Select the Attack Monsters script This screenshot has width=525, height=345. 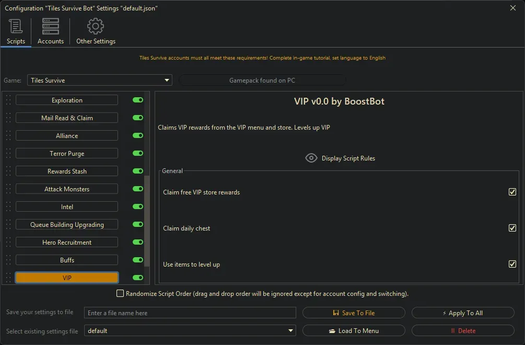pyautogui.click(x=67, y=189)
